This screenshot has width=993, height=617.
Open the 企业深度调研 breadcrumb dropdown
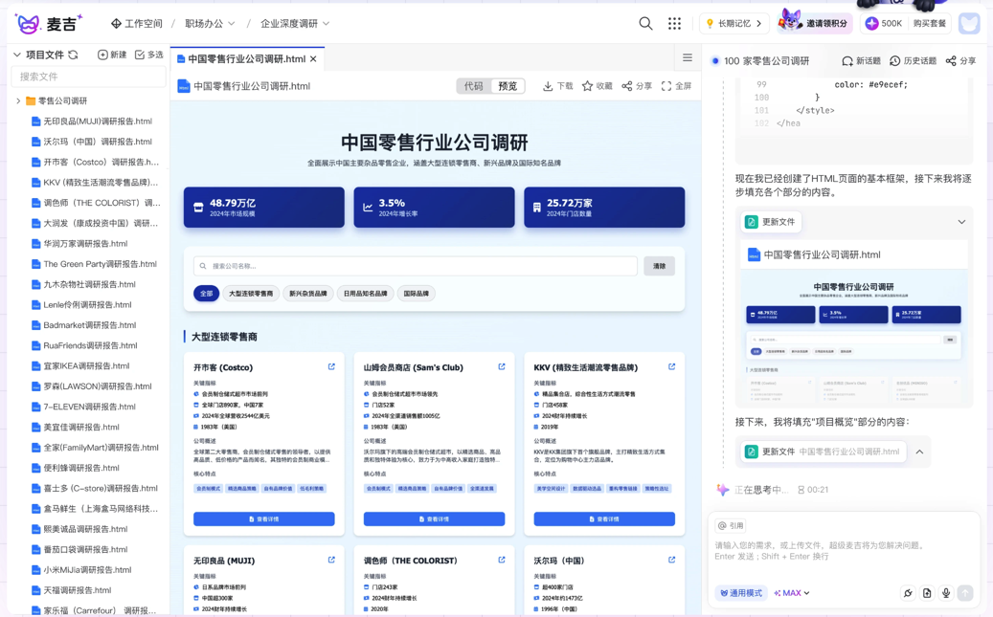point(295,23)
